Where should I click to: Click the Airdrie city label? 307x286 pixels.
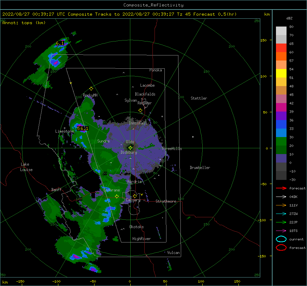134,182
